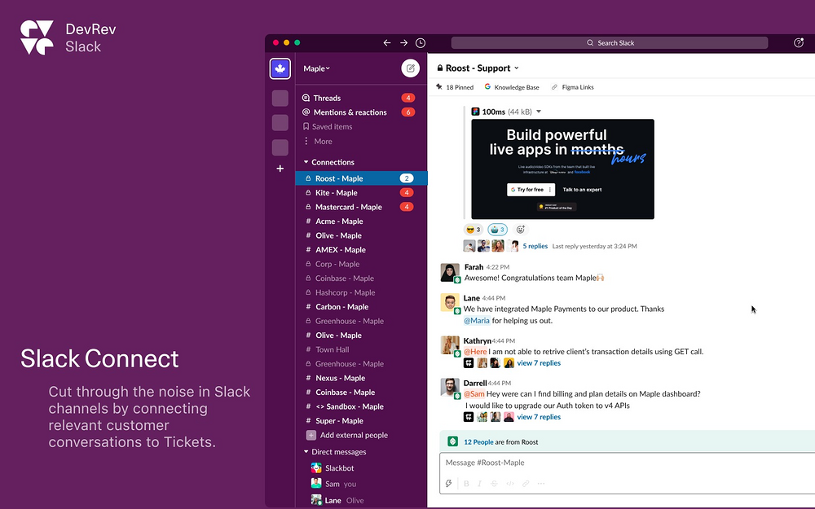Click Lane's avatar in chat
Viewport: 815px width, 509px height.
pos(450,303)
